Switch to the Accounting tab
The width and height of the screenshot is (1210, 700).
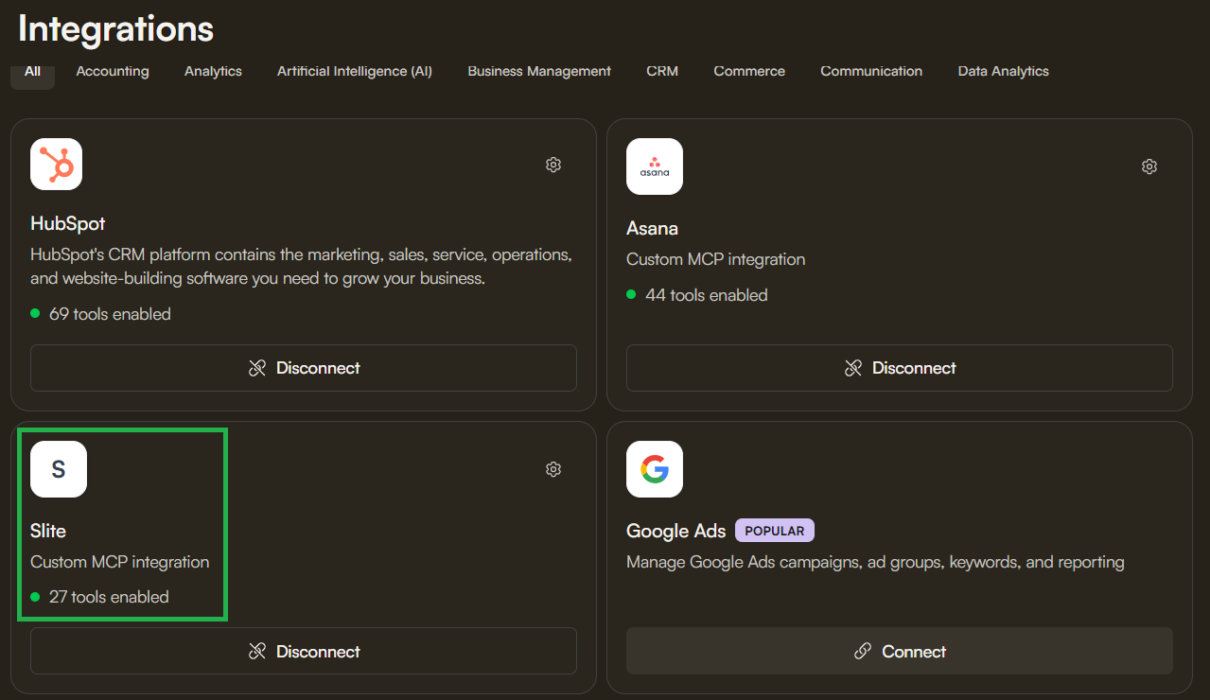(113, 71)
